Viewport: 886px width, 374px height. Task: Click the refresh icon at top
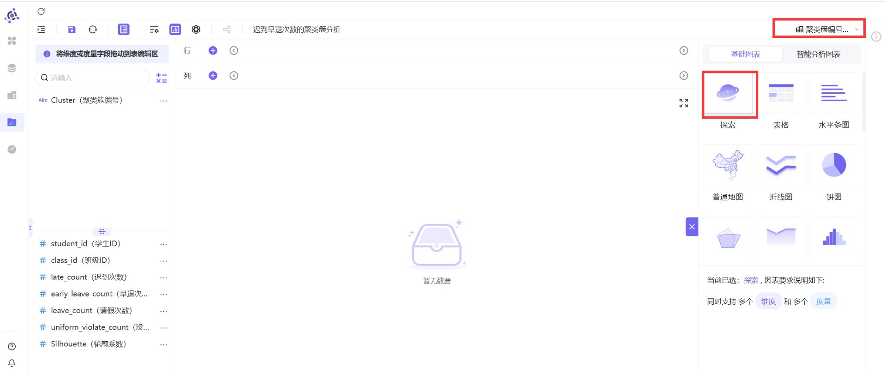tap(41, 12)
